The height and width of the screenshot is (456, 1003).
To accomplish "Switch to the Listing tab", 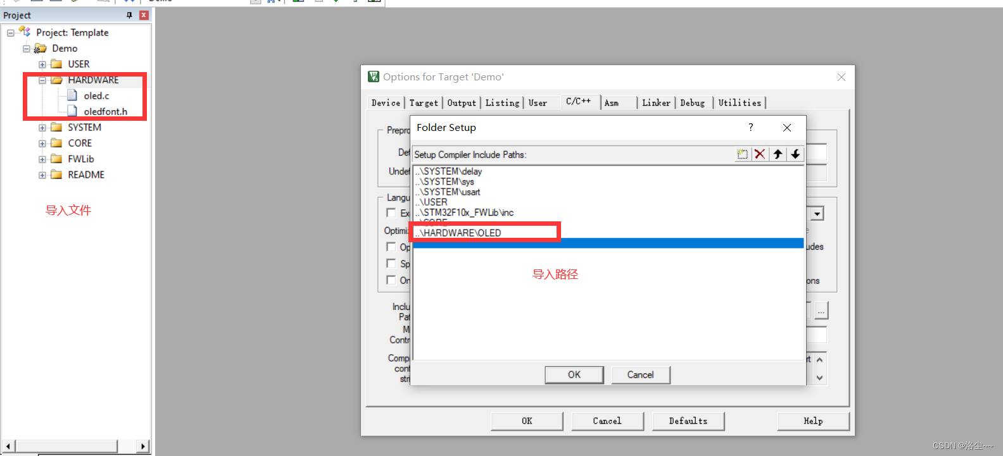I will [503, 103].
